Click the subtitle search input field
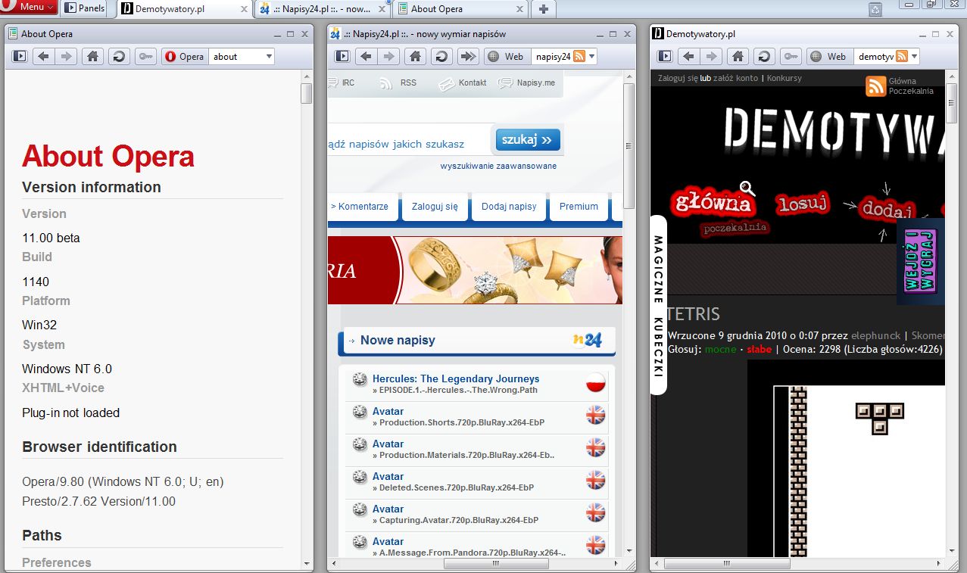 coord(407,142)
